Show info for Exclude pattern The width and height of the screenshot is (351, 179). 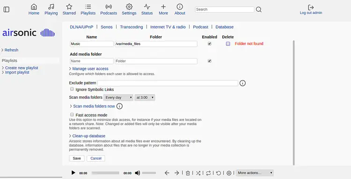242,83
